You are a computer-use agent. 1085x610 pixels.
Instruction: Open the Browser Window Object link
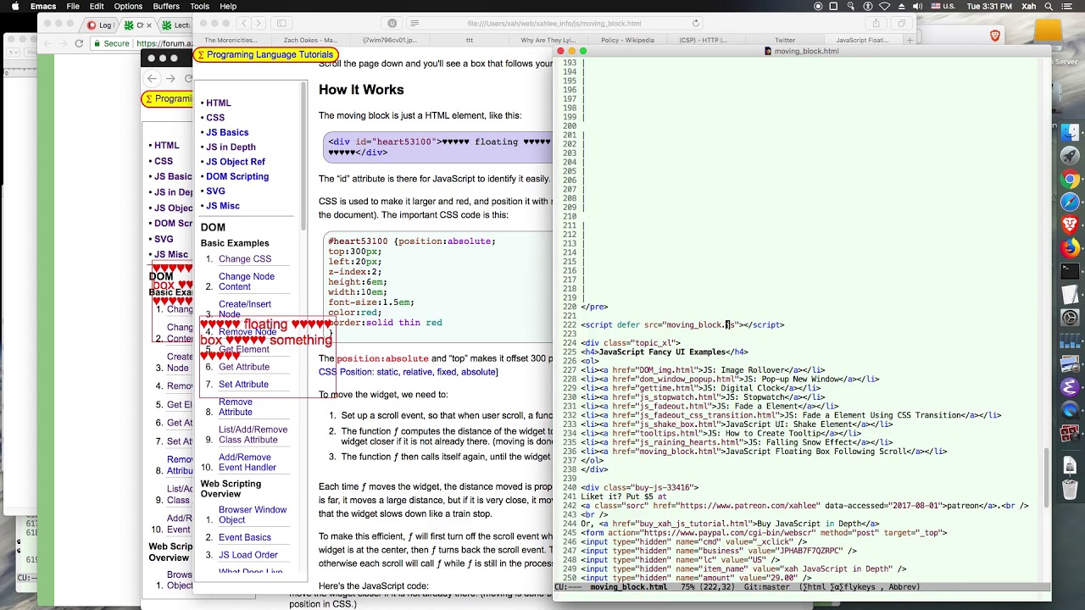pos(253,515)
